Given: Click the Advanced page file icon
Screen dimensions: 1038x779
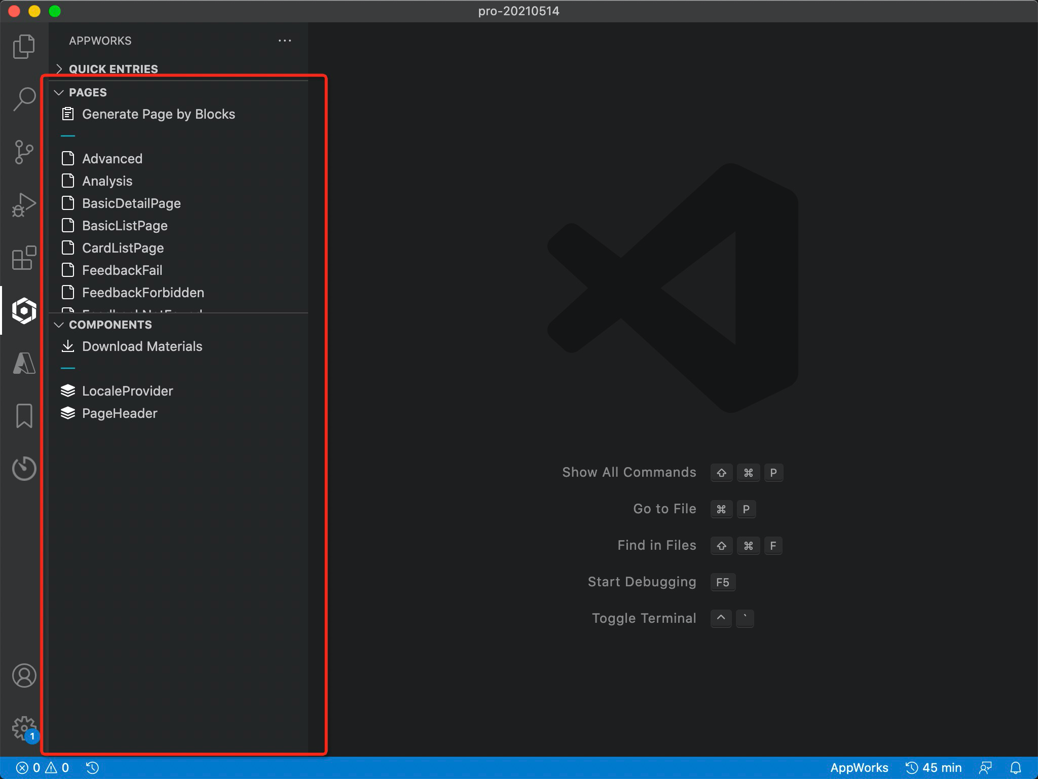Looking at the screenshot, I should pos(67,158).
